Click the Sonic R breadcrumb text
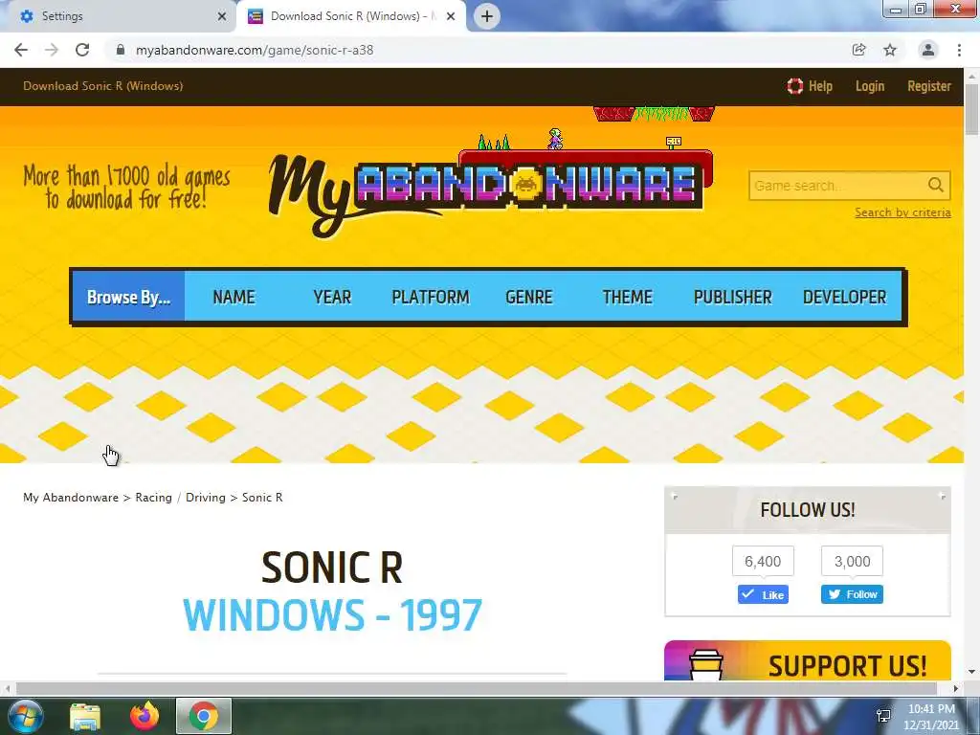The width and height of the screenshot is (980, 735). click(x=262, y=498)
